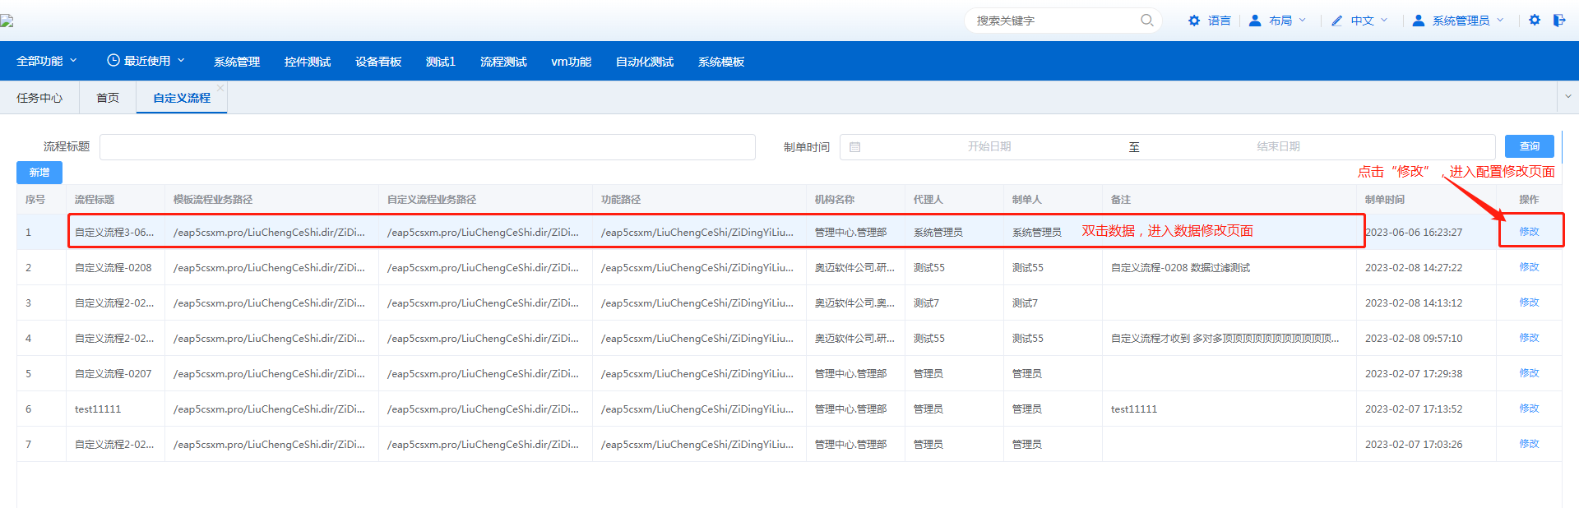Expand the 全部功能 dropdown
The width and height of the screenshot is (1579, 508).
[x=47, y=61]
